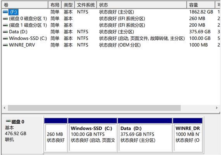
Task: Sort by the 类型 column header
Action: pyautogui.click(x=68, y=5)
